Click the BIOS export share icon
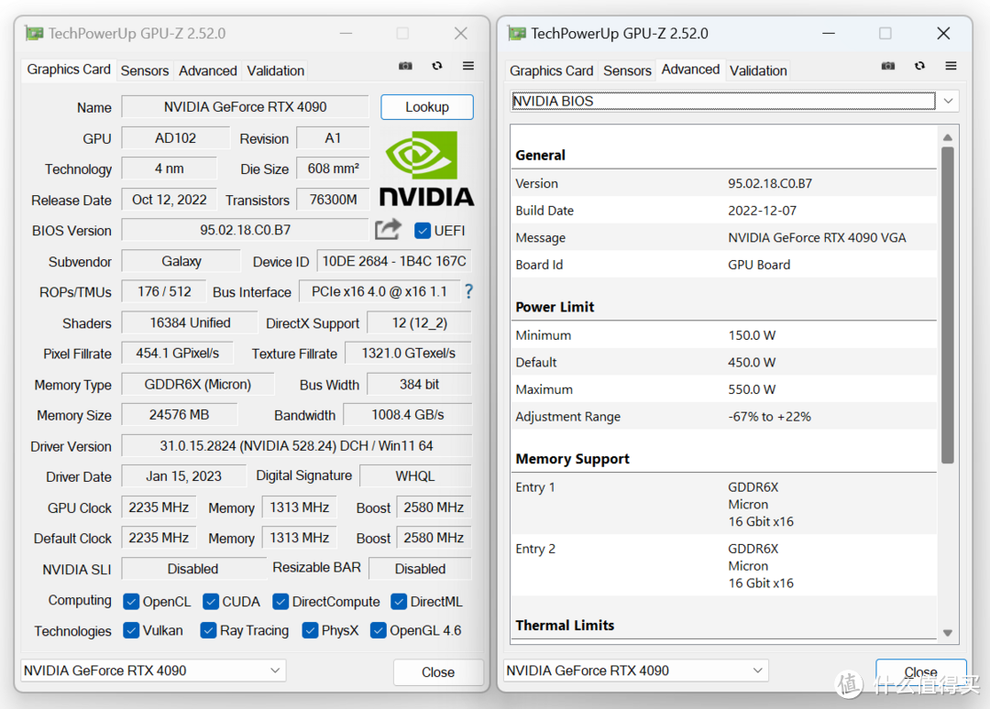 point(388,230)
